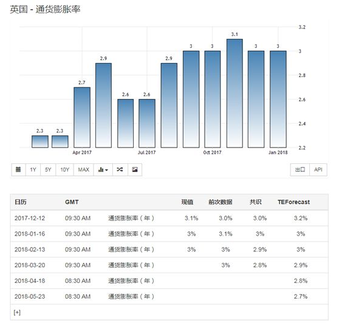Viewport: 339px width, 326px height.
Task: Open the chart type dropdown
Action: (103, 170)
